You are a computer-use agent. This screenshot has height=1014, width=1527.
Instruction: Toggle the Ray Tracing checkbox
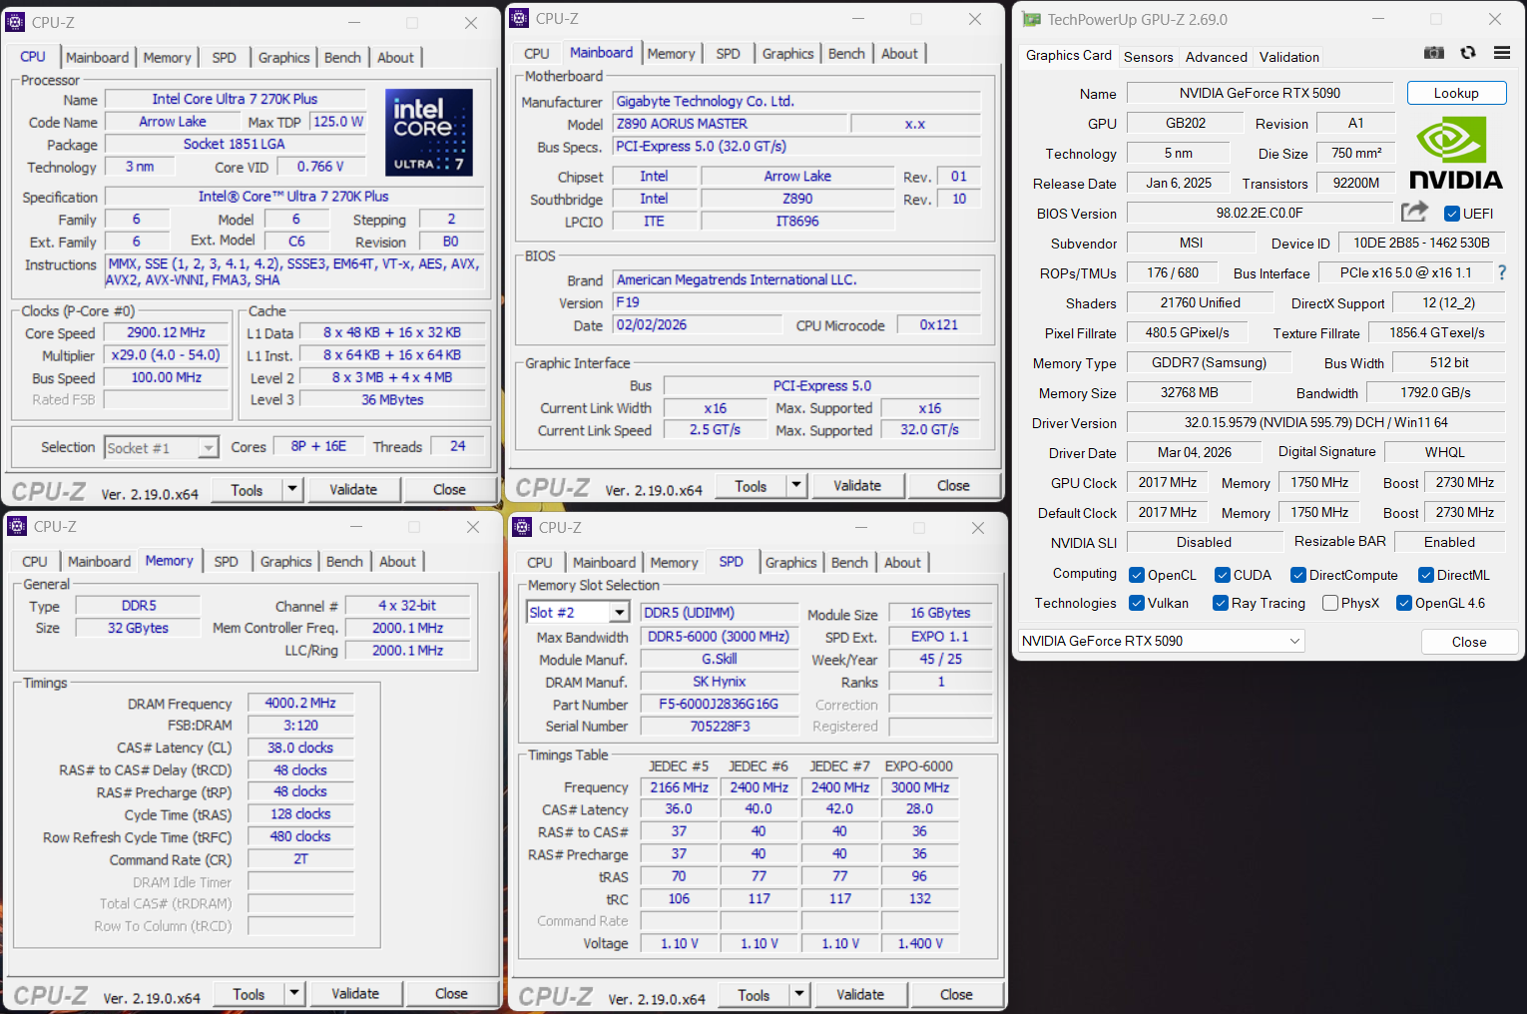(x=1220, y=603)
